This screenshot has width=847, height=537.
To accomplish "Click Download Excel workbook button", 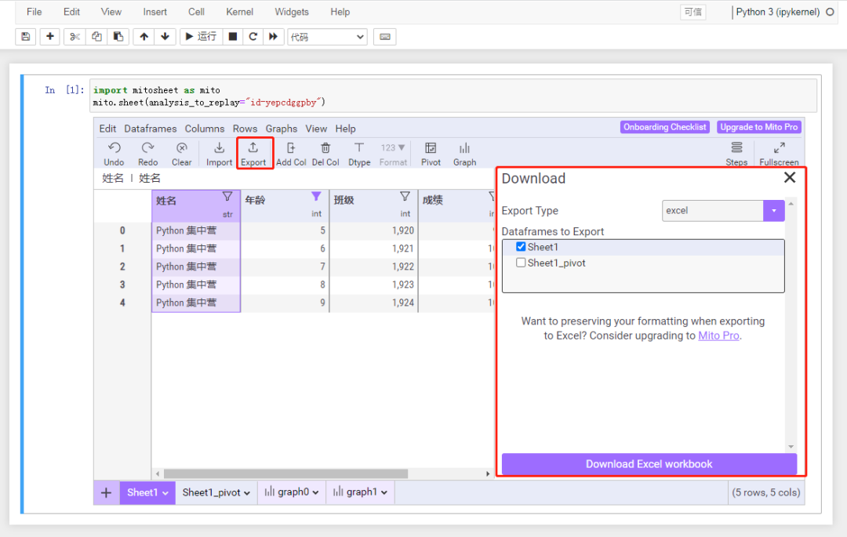I will (x=649, y=464).
